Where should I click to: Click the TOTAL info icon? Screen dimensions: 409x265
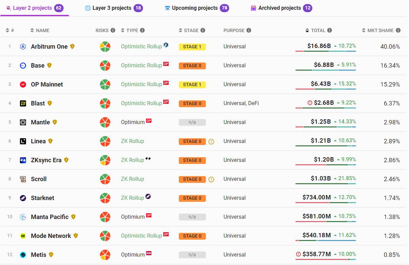(330, 30)
